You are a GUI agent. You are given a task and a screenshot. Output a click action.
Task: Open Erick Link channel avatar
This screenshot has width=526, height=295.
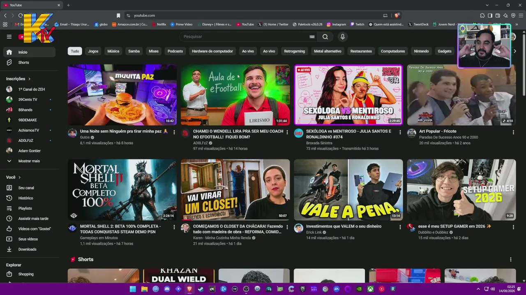point(298,228)
